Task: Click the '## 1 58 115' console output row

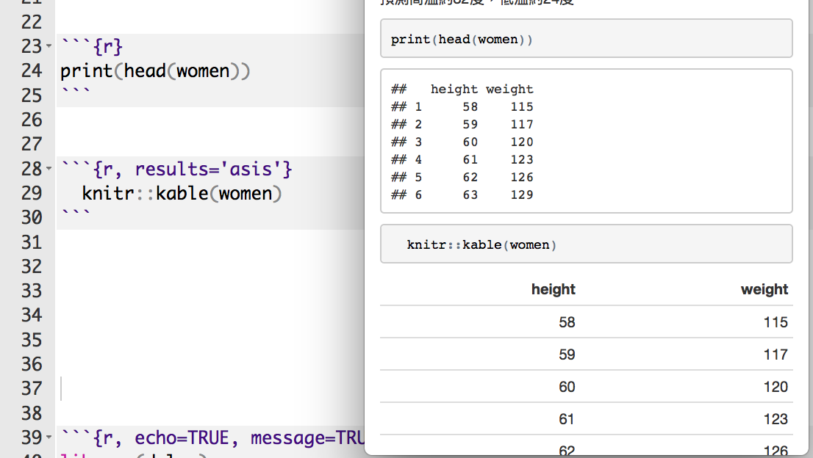Action: point(462,106)
